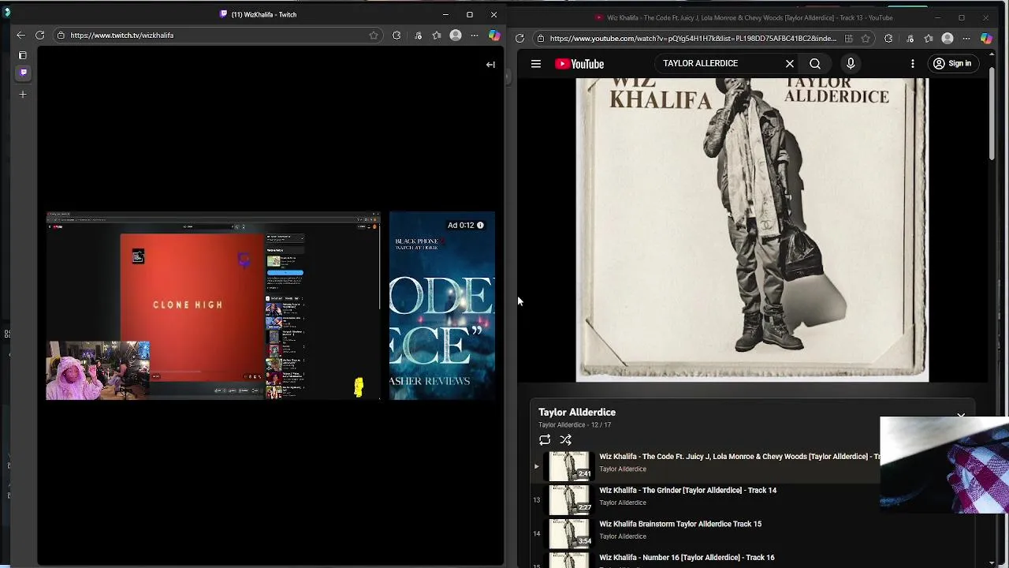
Task: Click the WizKhalifa - Twitch window title
Action: 264,14
